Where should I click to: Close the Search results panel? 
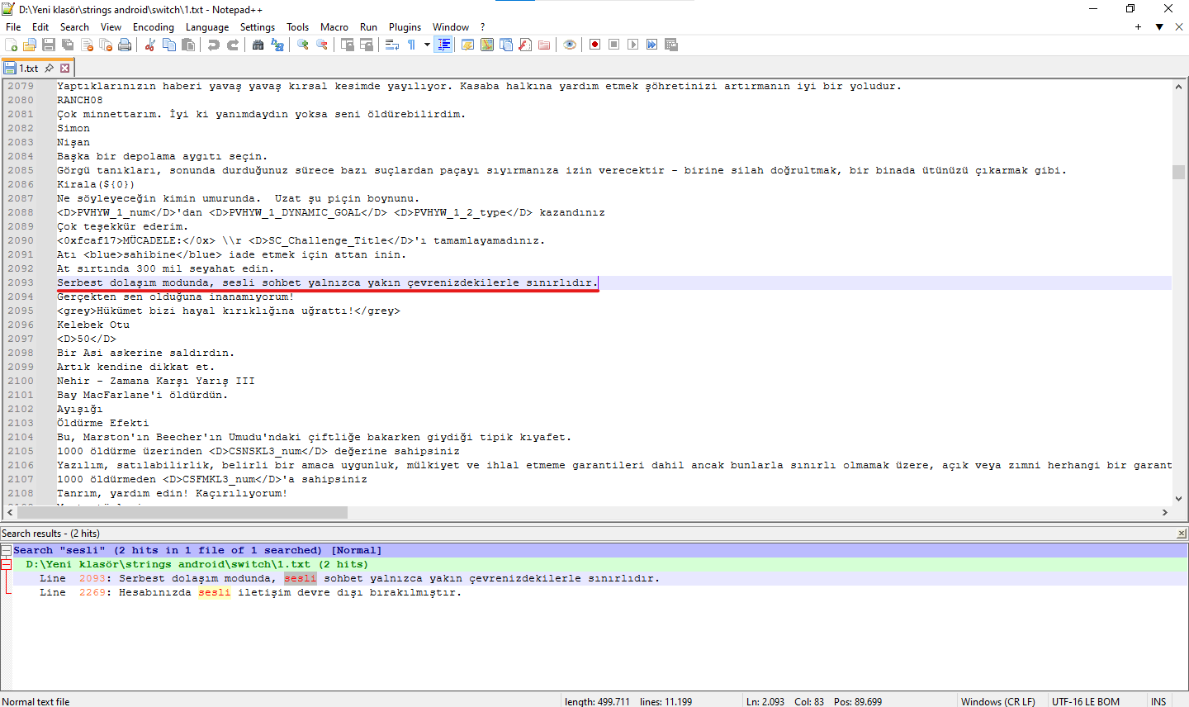pos(1182,534)
